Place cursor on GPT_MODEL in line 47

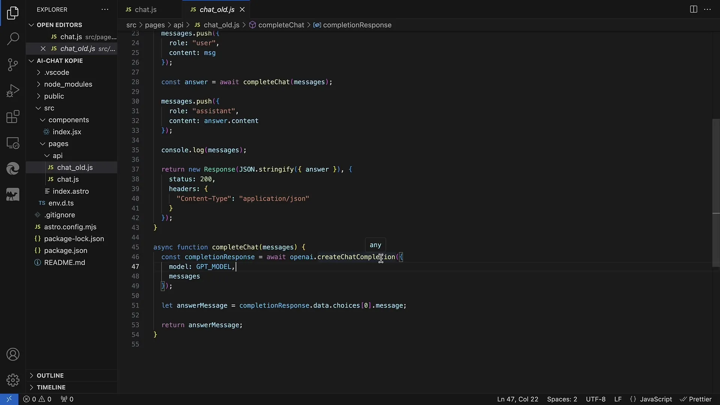(x=214, y=267)
